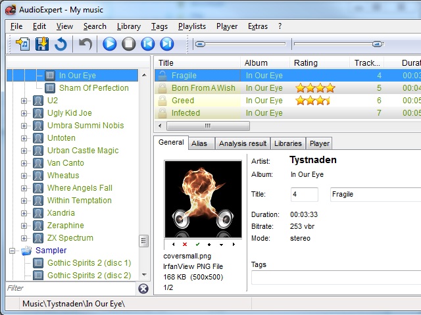Image resolution: width=421 pixels, height=315 pixels.
Task: Confirm cover image with green checkmark
Action: pyautogui.click(x=197, y=245)
